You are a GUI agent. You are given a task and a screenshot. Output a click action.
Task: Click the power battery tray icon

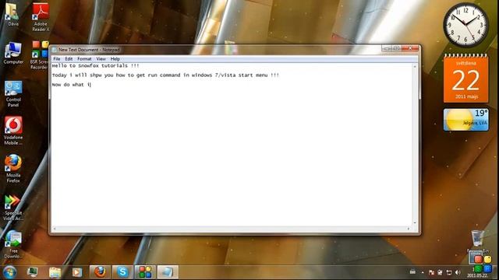pos(440,272)
